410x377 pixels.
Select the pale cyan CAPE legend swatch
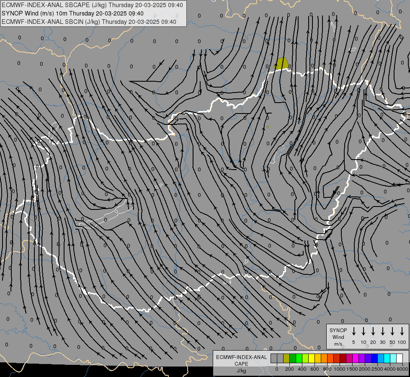(x=393, y=358)
